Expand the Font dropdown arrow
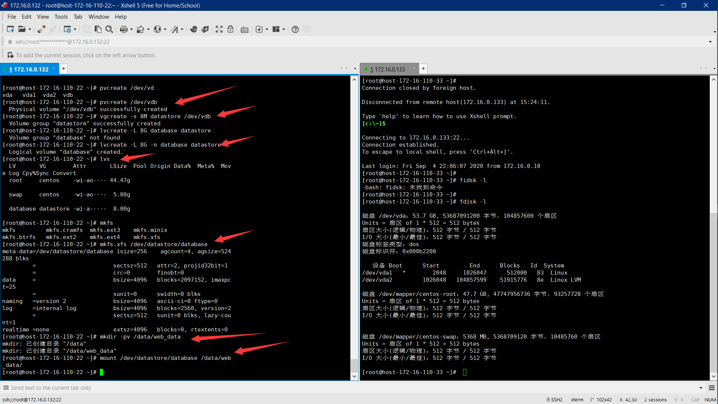Image resolution: width=718 pixels, height=404 pixels. (182, 29)
